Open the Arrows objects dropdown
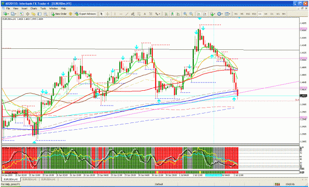309x187 pixels. coord(158,14)
